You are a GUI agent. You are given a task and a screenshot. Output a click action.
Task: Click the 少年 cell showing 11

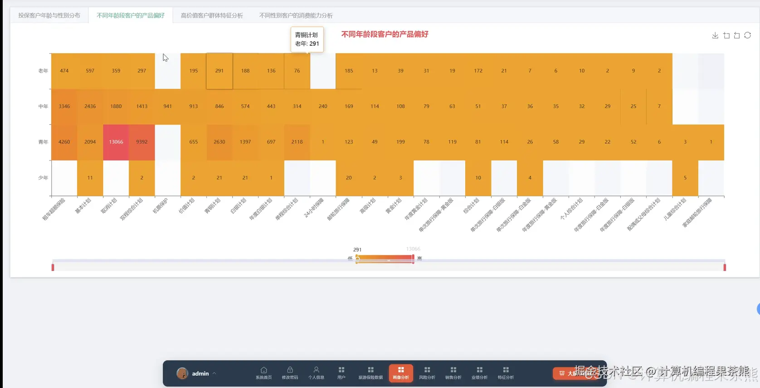[x=90, y=178]
